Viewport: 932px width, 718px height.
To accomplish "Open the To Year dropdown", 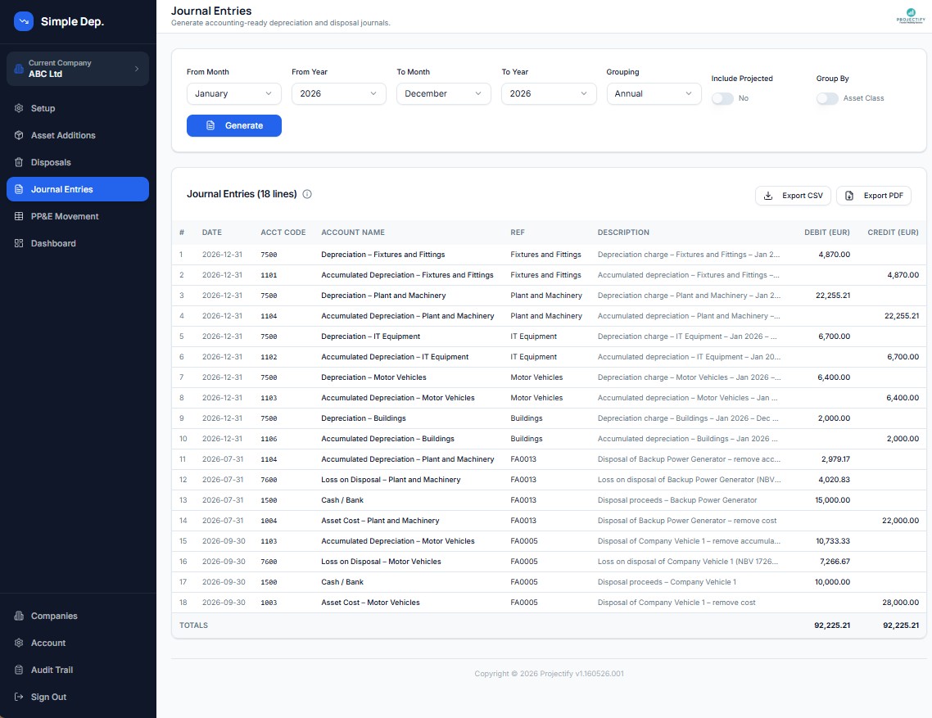I will [x=549, y=94].
